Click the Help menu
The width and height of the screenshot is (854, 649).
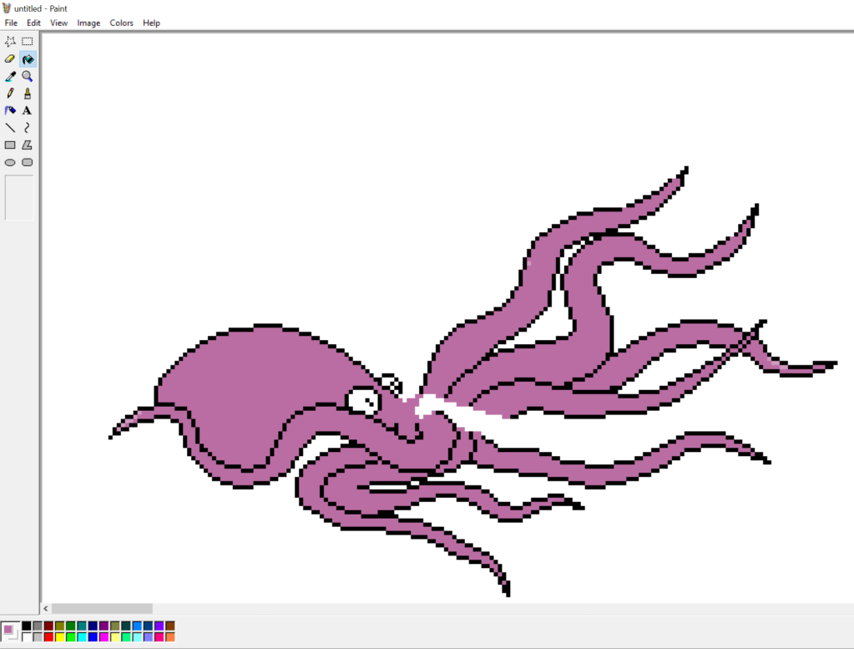point(151,23)
